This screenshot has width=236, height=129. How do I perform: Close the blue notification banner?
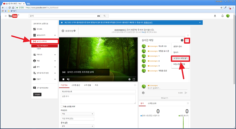click(x=200, y=22)
